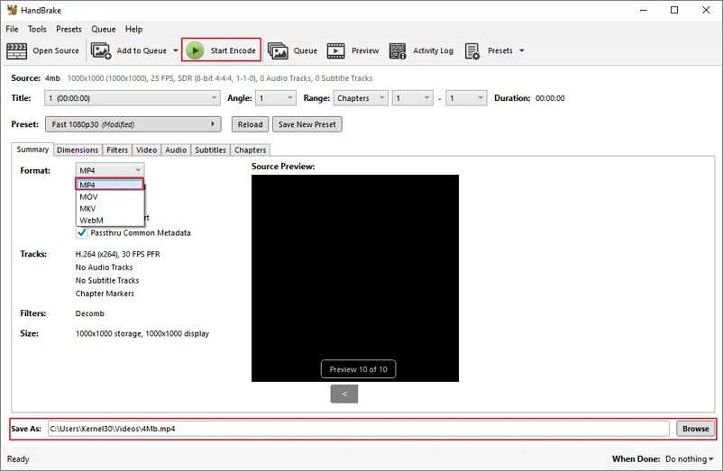The width and height of the screenshot is (723, 471).
Task: Click the Open Source label
Action: coord(56,50)
